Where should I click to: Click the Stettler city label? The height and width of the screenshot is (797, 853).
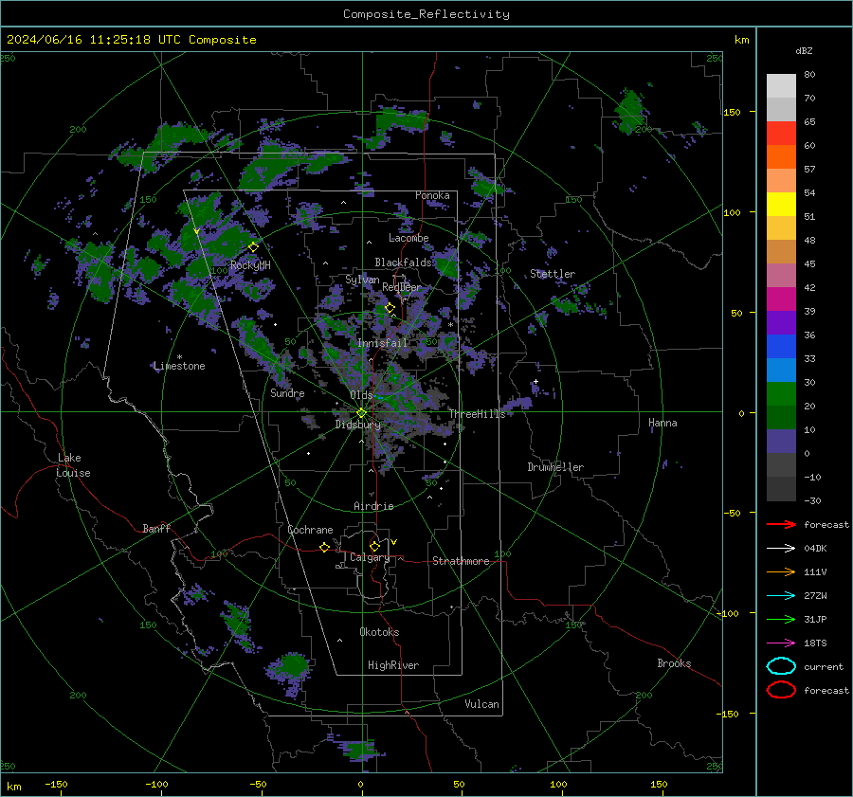tap(553, 274)
